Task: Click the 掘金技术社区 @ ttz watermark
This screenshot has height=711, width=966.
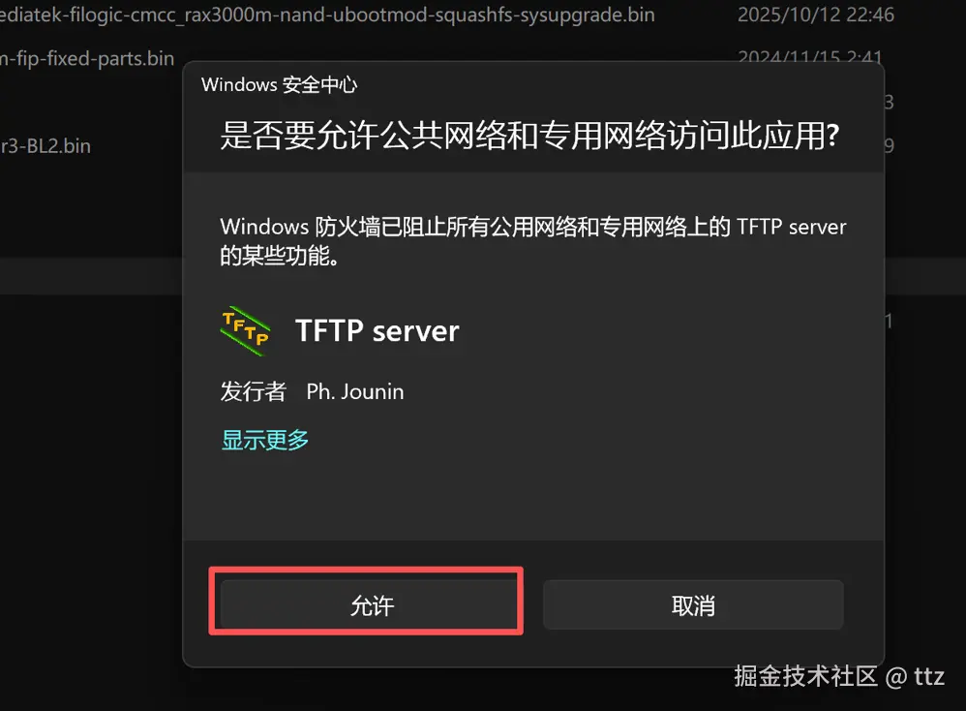Action: tap(839, 676)
